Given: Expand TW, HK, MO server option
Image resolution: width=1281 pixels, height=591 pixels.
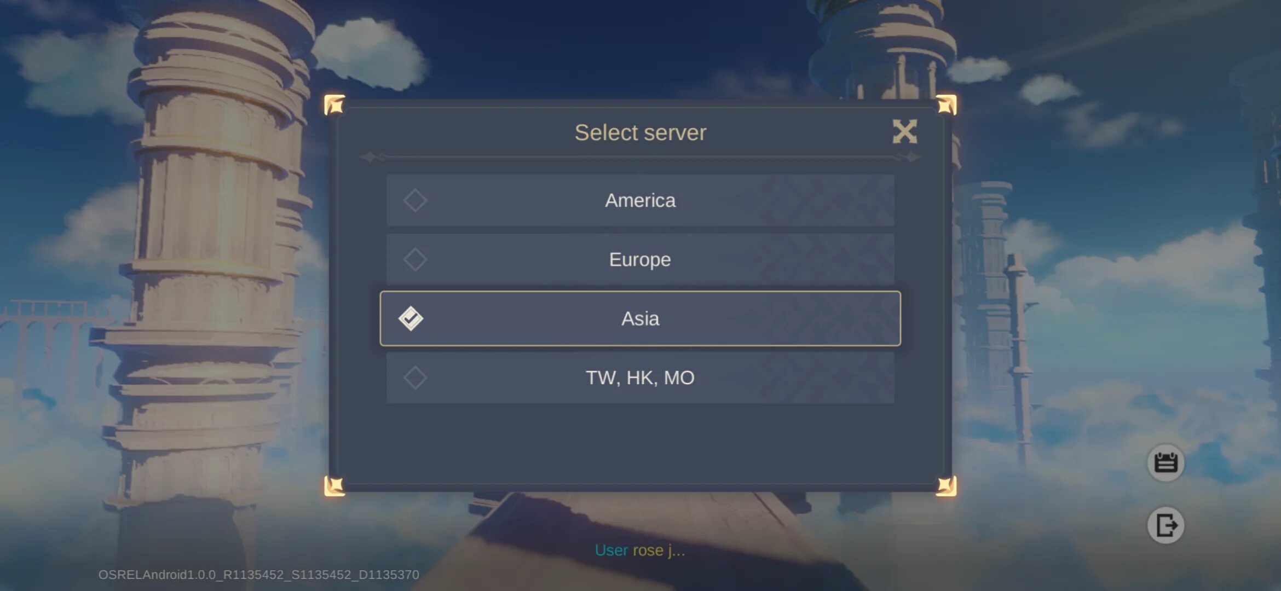Looking at the screenshot, I should pos(640,377).
